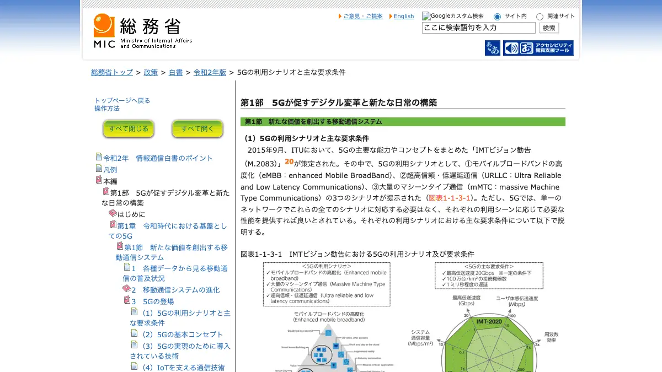
Task: Go to 総務省トップ breadcrumb
Action: click(x=112, y=72)
